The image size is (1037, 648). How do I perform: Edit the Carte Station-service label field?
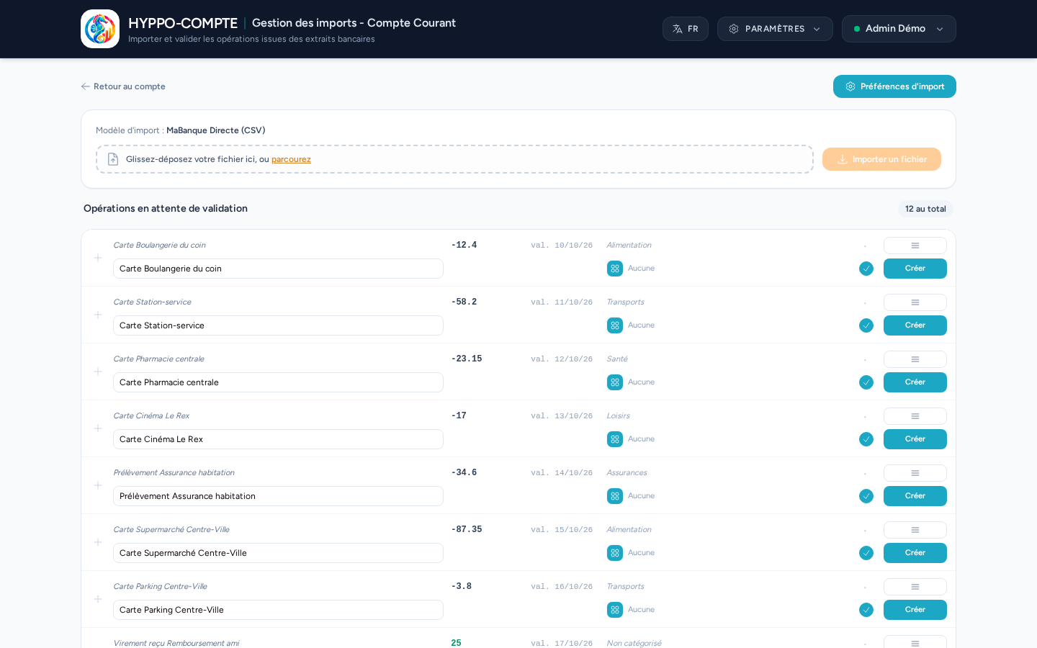coord(278,325)
